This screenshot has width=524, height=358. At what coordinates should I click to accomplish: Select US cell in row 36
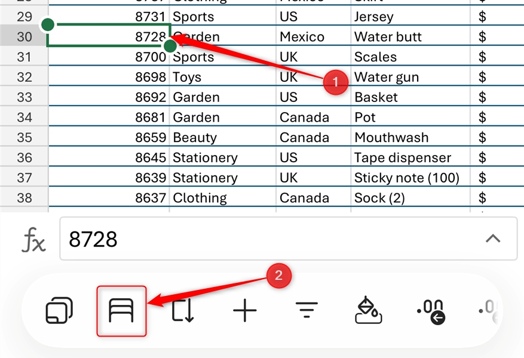click(x=314, y=157)
